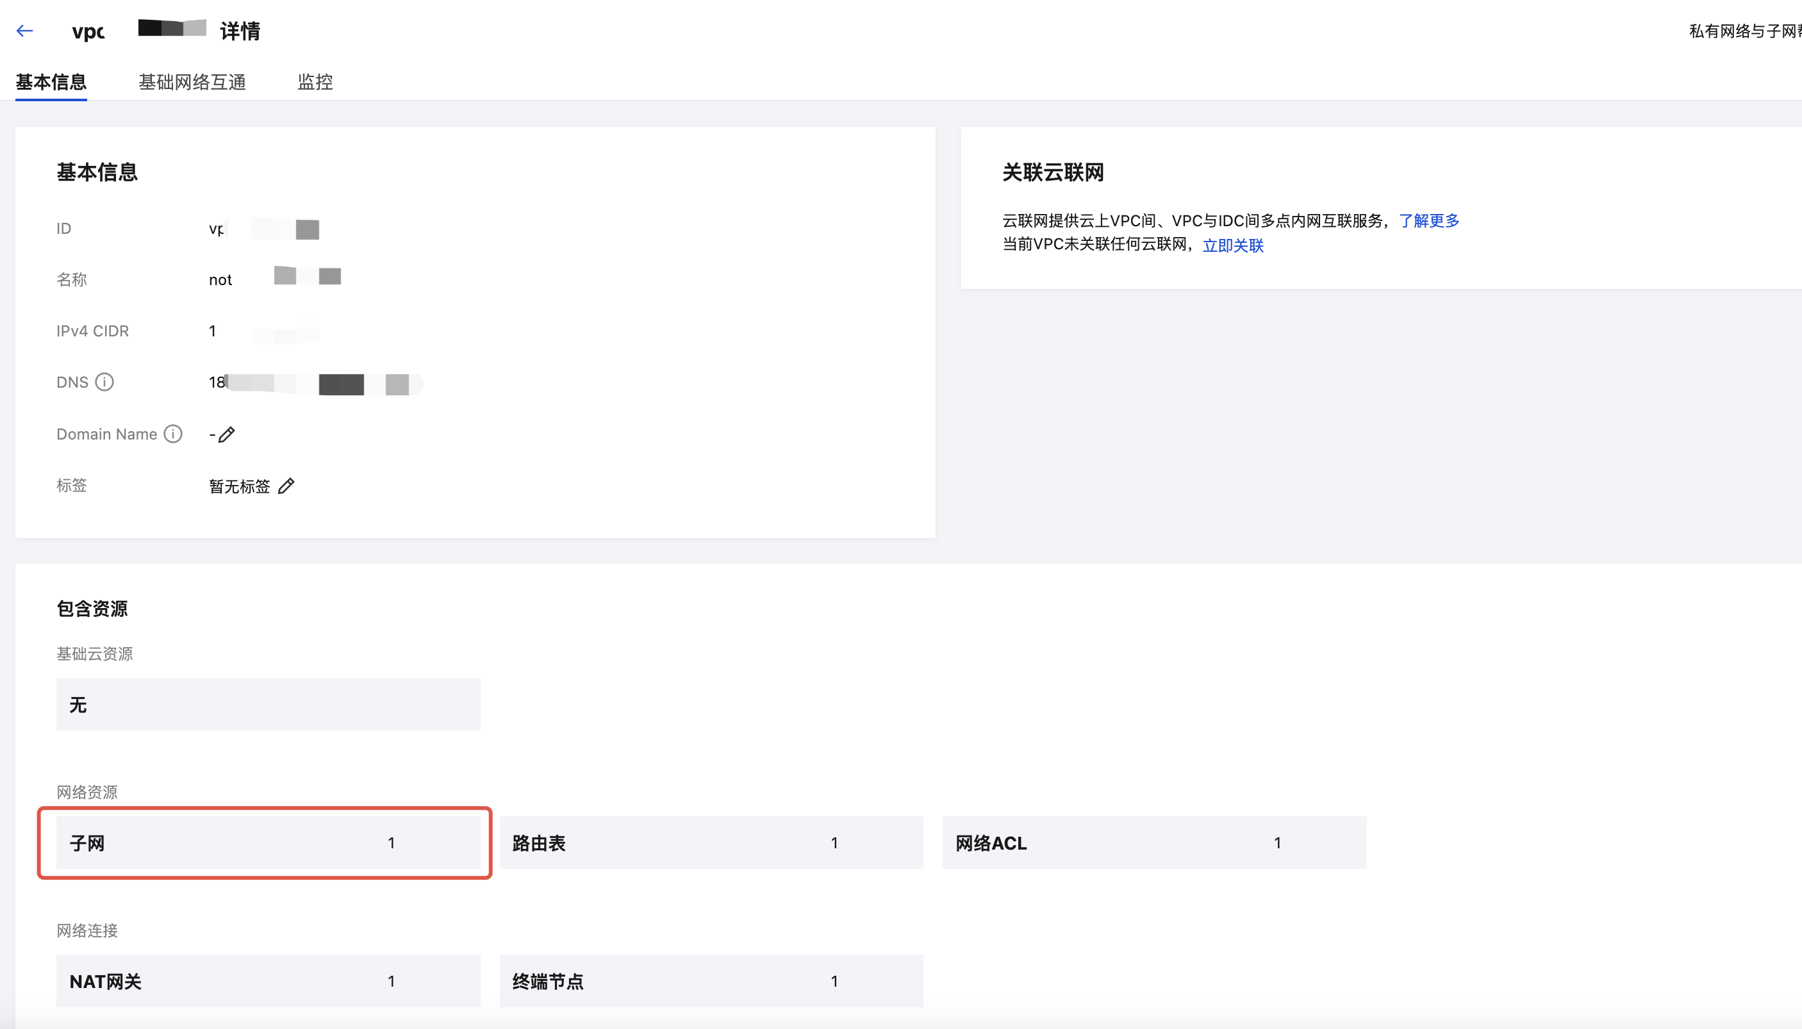Viewport: 1802px width, 1029px height.
Task: Edit Domain Name with pencil icon
Action: 227,434
